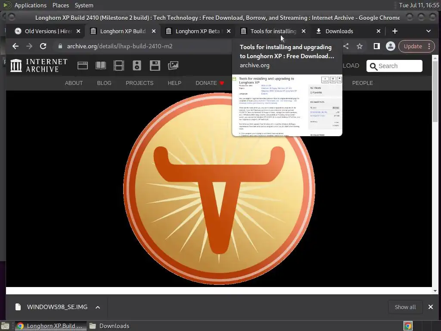Open Internet Archive home logo
The image size is (441, 331).
click(x=39, y=66)
